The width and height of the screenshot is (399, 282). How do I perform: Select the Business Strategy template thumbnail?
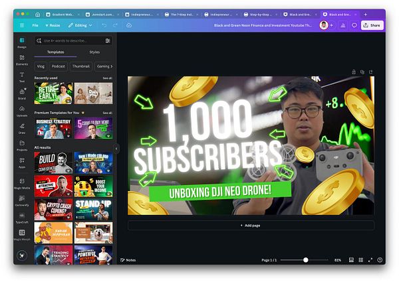pos(53,128)
